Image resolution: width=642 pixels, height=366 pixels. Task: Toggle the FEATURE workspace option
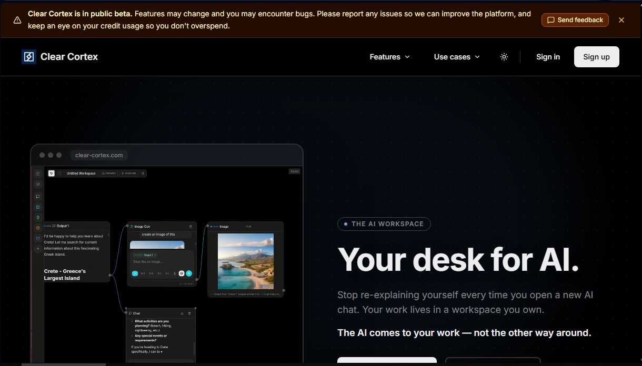point(128,174)
